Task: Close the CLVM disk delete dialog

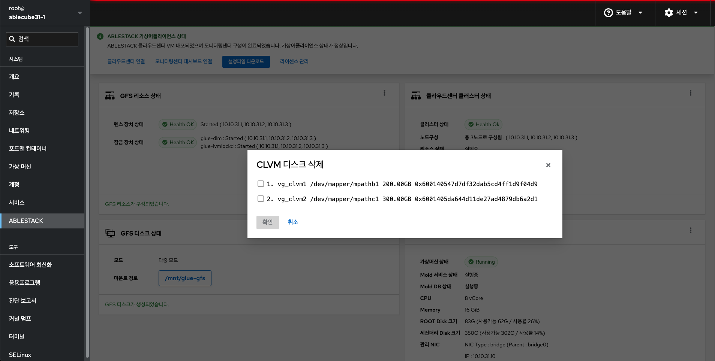Action: [x=548, y=165]
